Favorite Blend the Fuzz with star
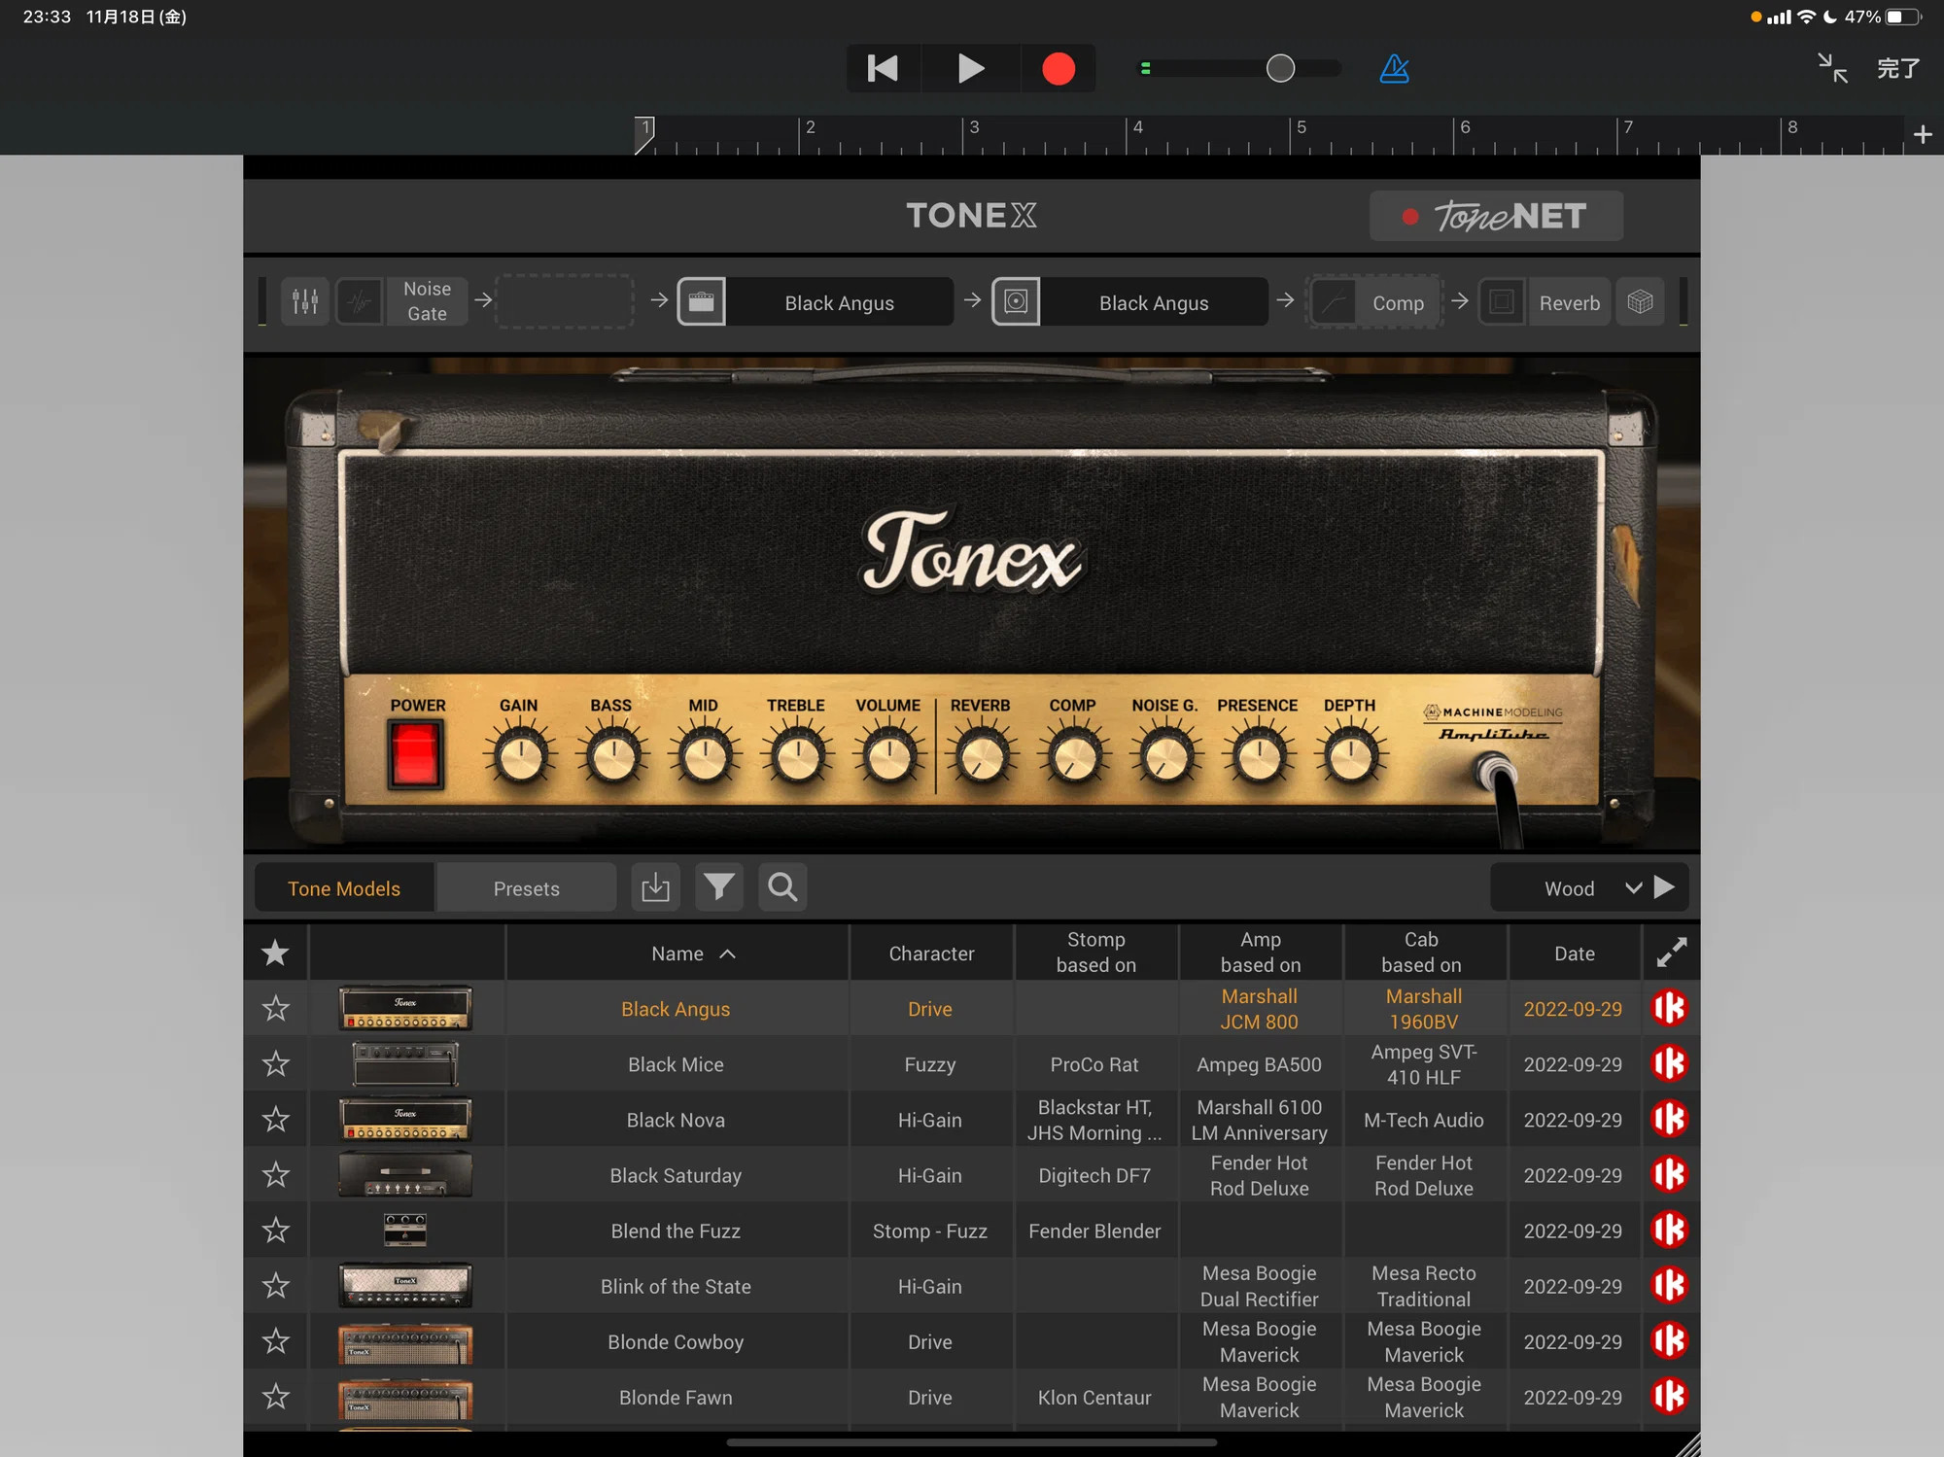Screen dimensions: 1944x1457 [276, 1230]
